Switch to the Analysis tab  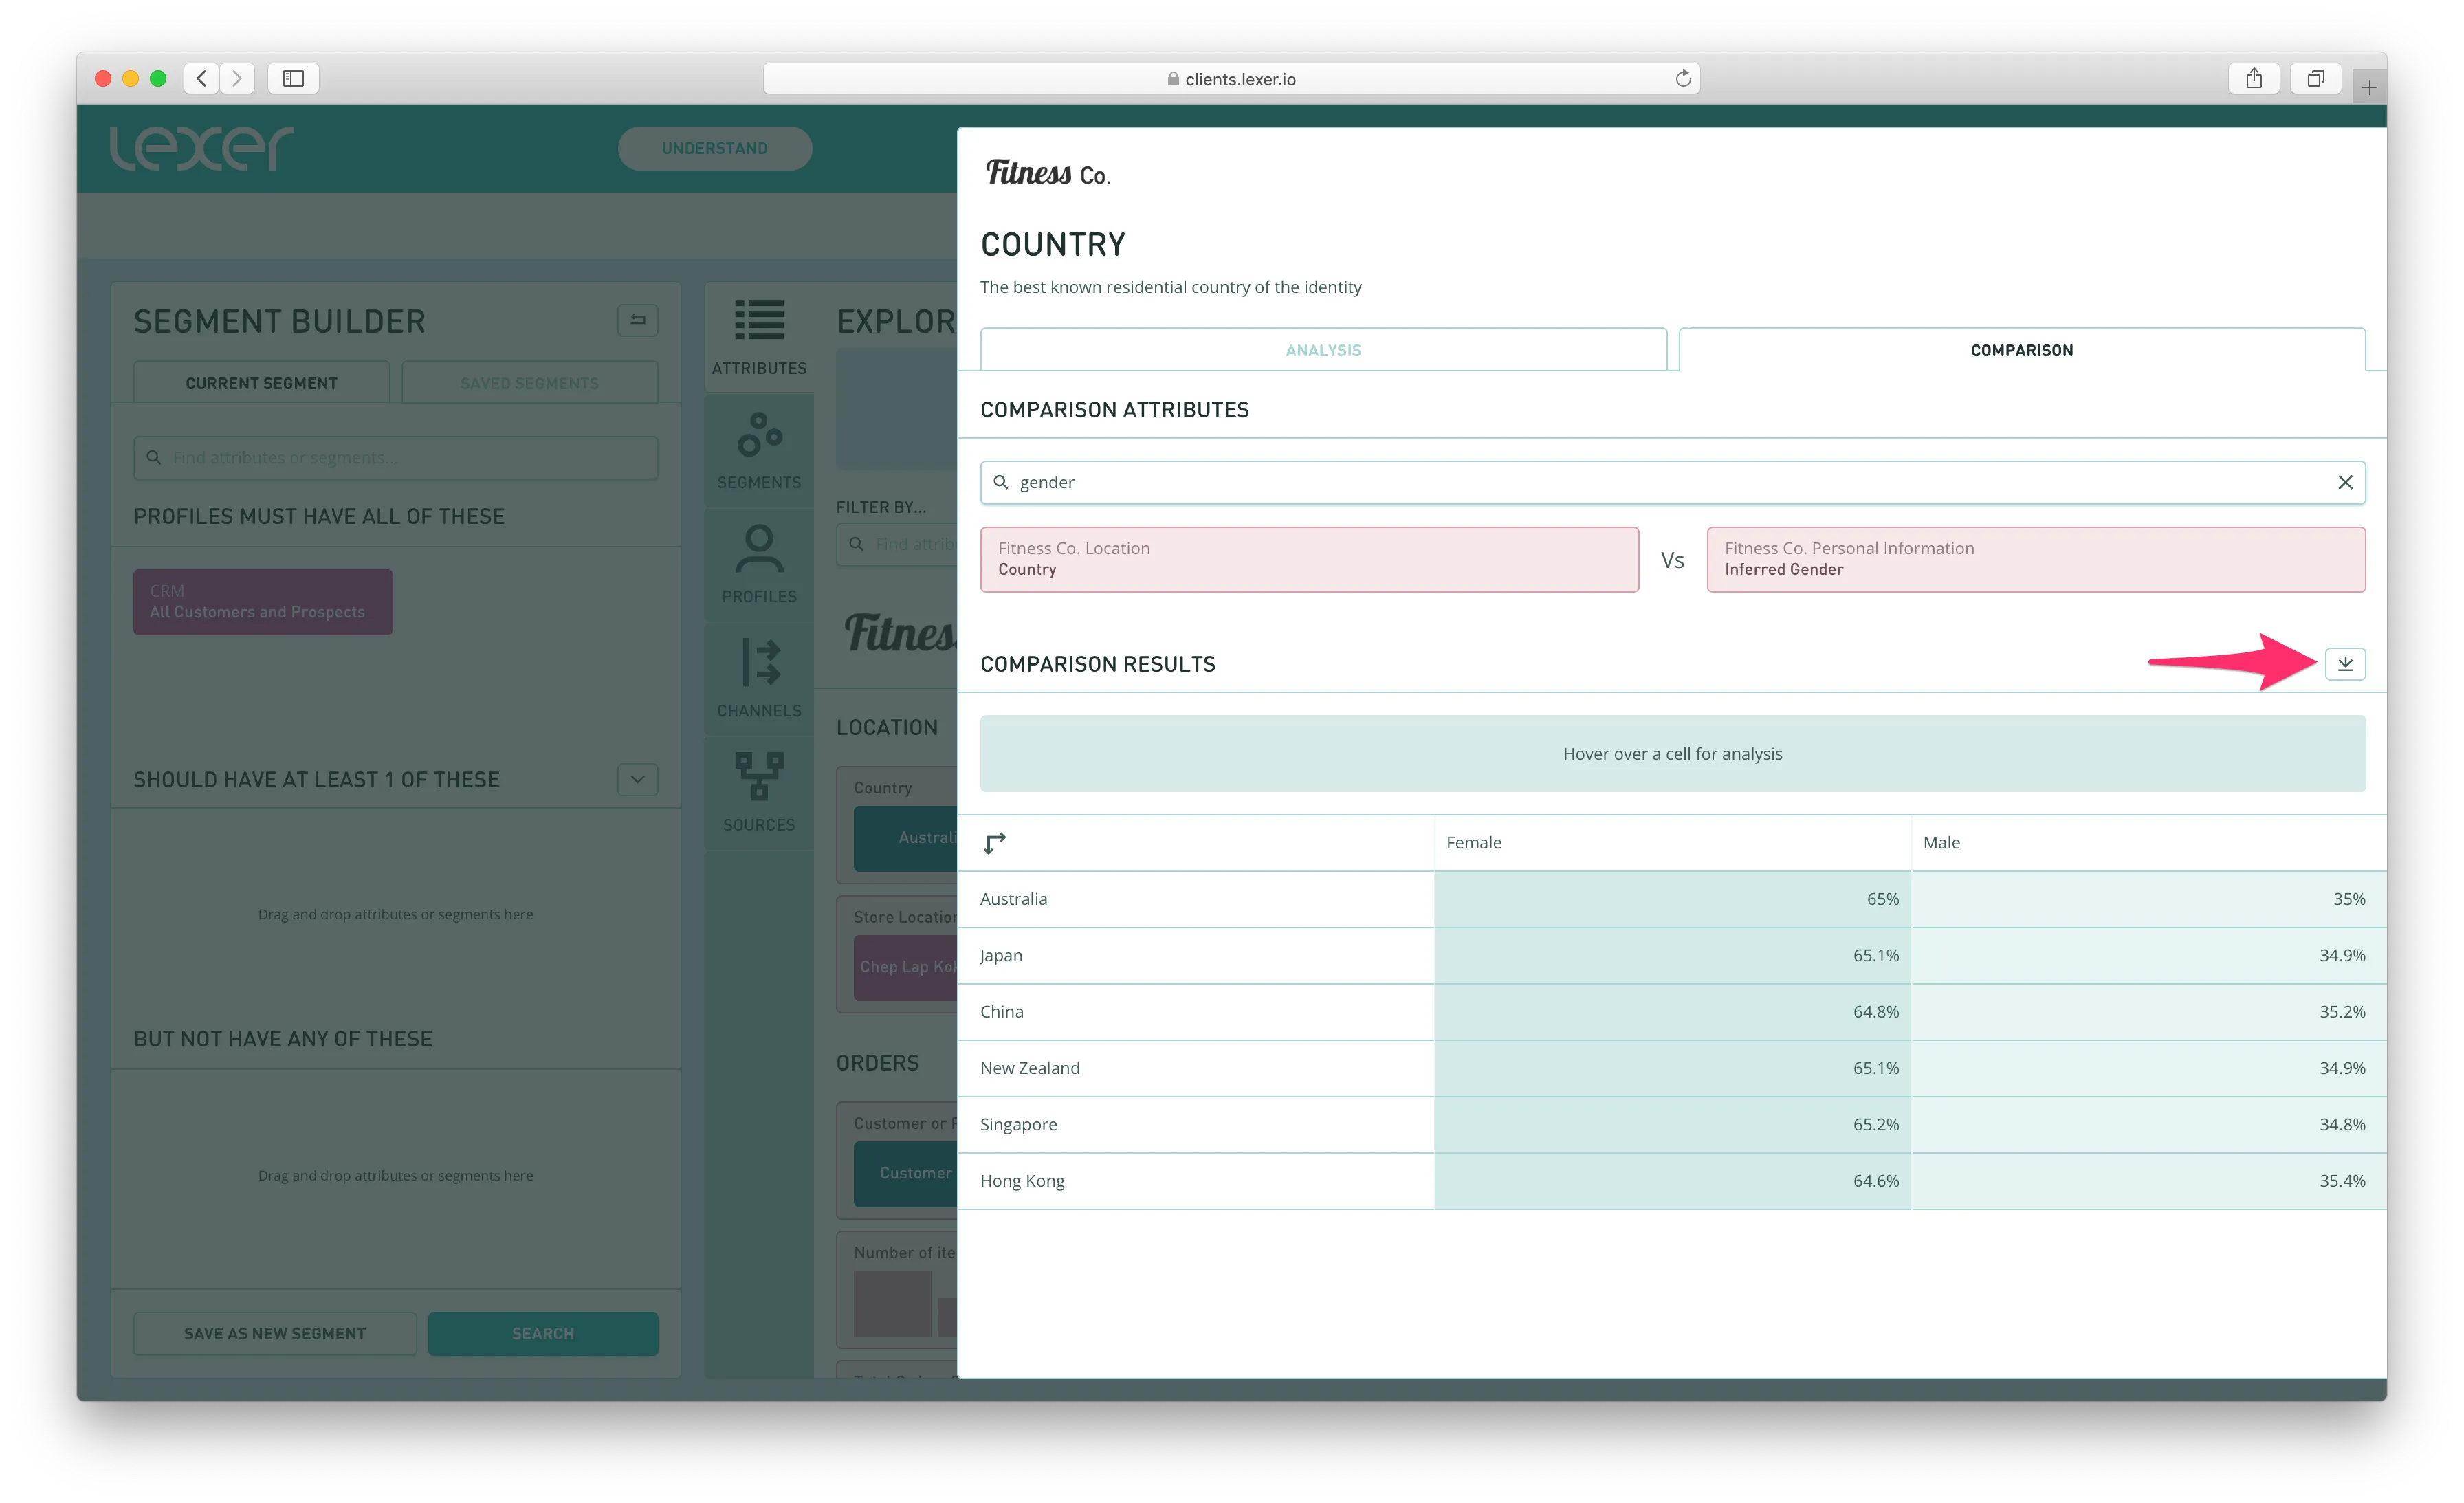[x=1322, y=350]
